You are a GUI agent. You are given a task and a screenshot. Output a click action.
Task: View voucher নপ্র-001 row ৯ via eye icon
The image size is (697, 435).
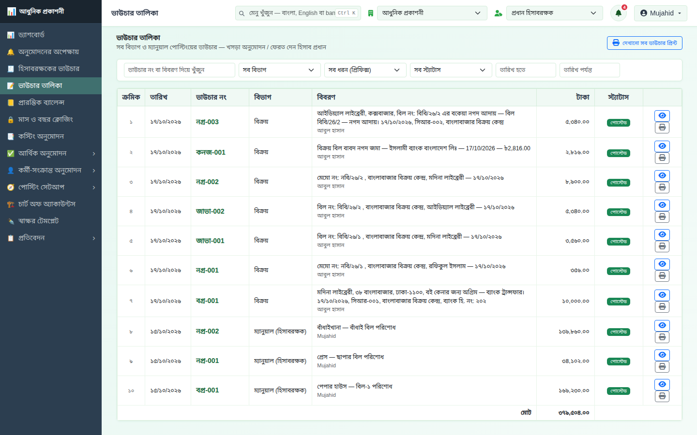pyautogui.click(x=662, y=355)
